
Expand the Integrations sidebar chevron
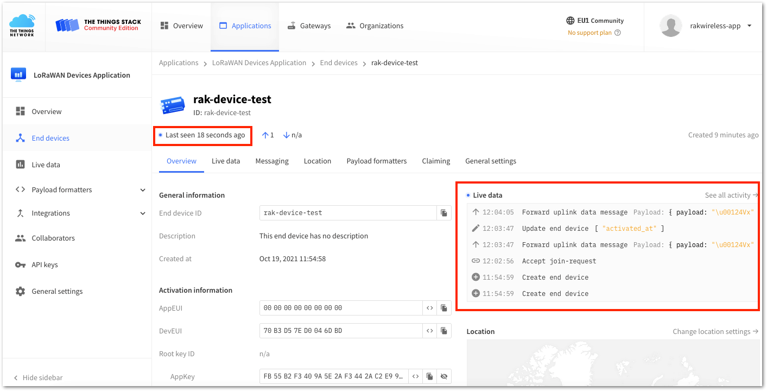pyautogui.click(x=143, y=213)
